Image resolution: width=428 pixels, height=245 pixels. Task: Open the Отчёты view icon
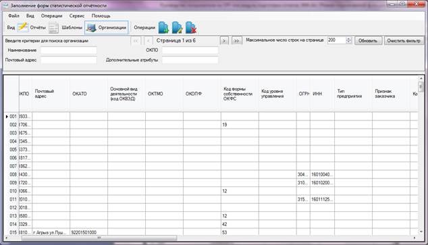click(23, 28)
